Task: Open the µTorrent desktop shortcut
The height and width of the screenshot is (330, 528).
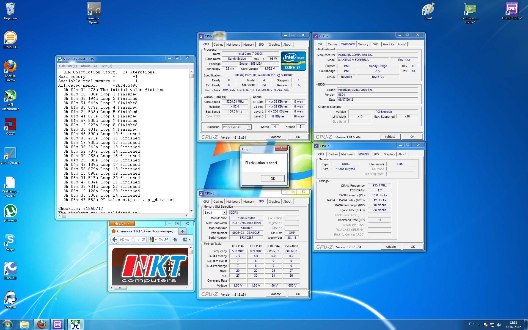Action: (10, 213)
